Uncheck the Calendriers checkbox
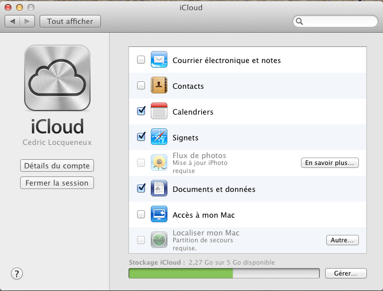The height and width of the screenshot is (291, 383). [141, 111]
